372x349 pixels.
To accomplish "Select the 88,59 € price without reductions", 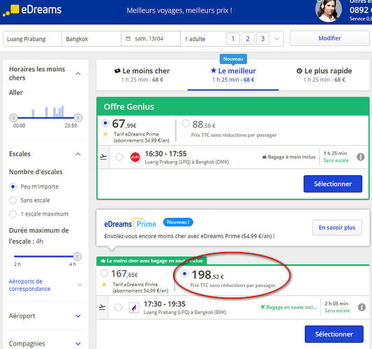I will [x=186, y=124].
